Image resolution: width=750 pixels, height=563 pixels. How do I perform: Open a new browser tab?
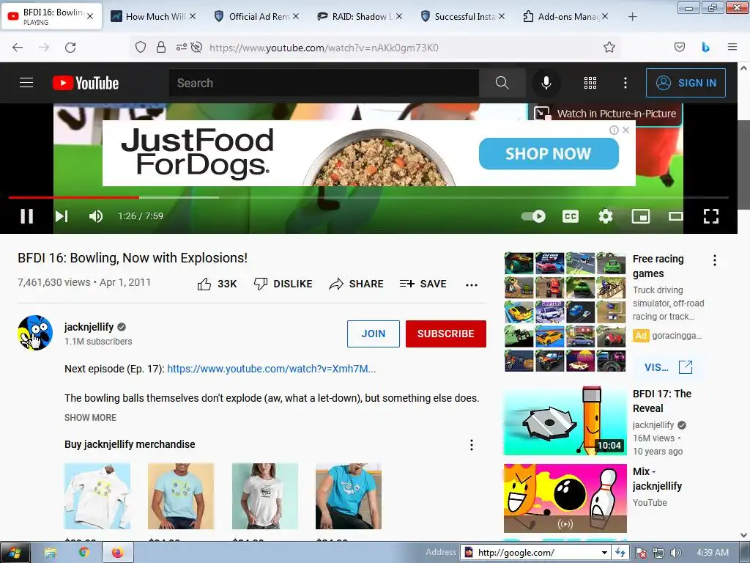pos(632,17)
